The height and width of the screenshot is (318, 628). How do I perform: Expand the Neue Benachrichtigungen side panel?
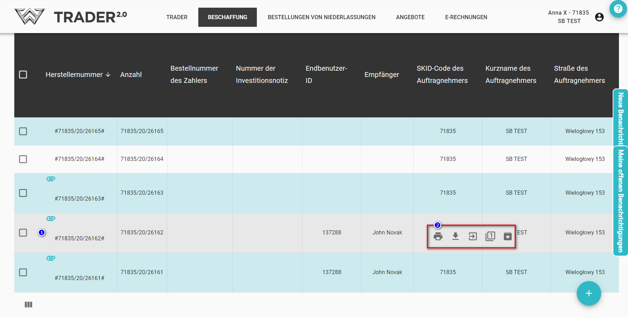click(x=620, y=118)
